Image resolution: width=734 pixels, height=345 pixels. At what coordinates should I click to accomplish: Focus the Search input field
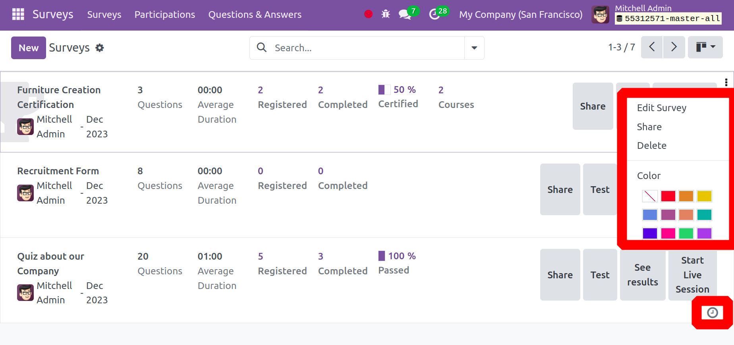367,48
